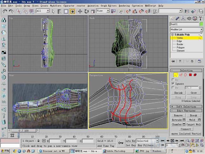Click the time slider 0 / 100 handle
Screen dimensions: 205x154
(23, 131)
